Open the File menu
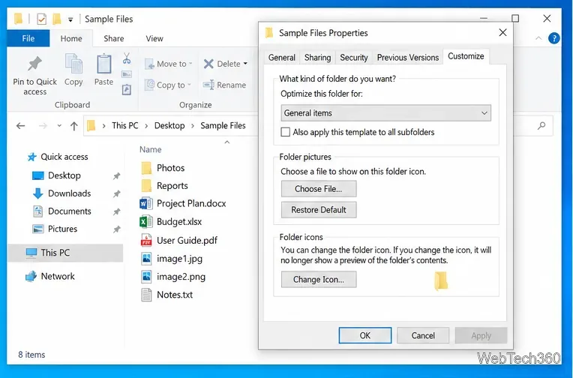The image size is (573, 378). pos(28,38)
